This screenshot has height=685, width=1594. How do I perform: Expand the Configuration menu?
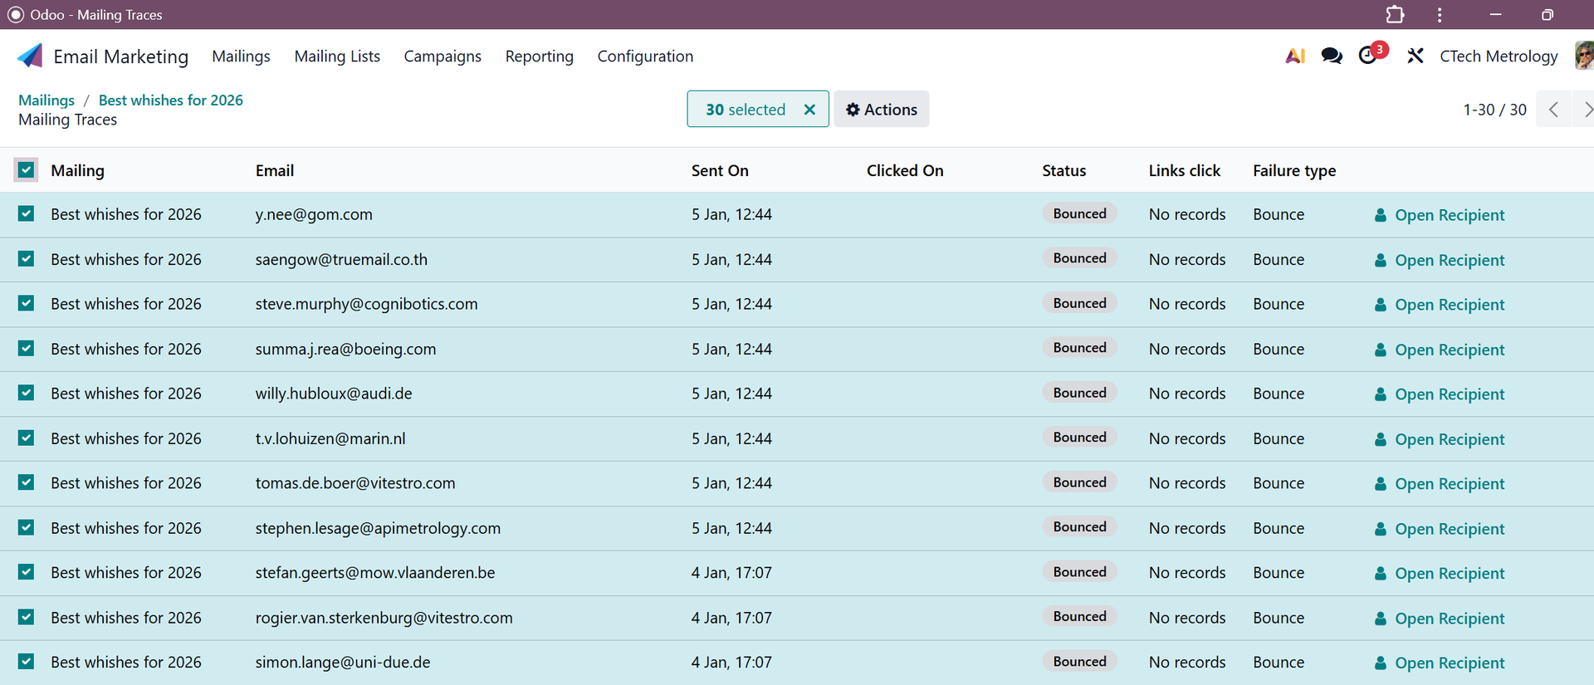coord(645,56)
